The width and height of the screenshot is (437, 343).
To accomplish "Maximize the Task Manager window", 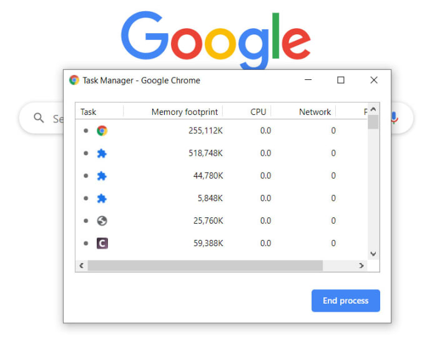I will (x=341, y=80).
